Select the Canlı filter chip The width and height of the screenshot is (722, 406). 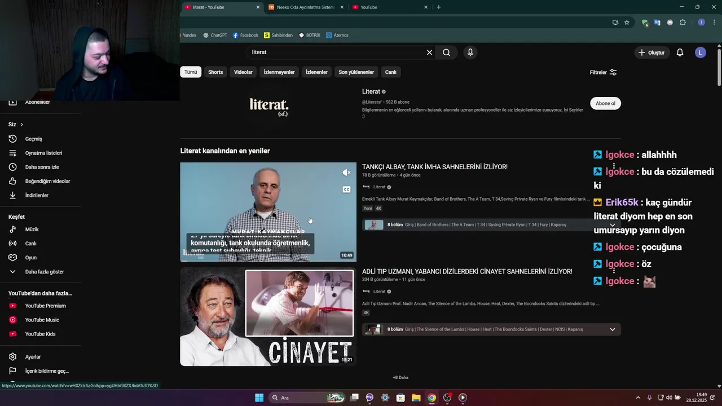391,72
